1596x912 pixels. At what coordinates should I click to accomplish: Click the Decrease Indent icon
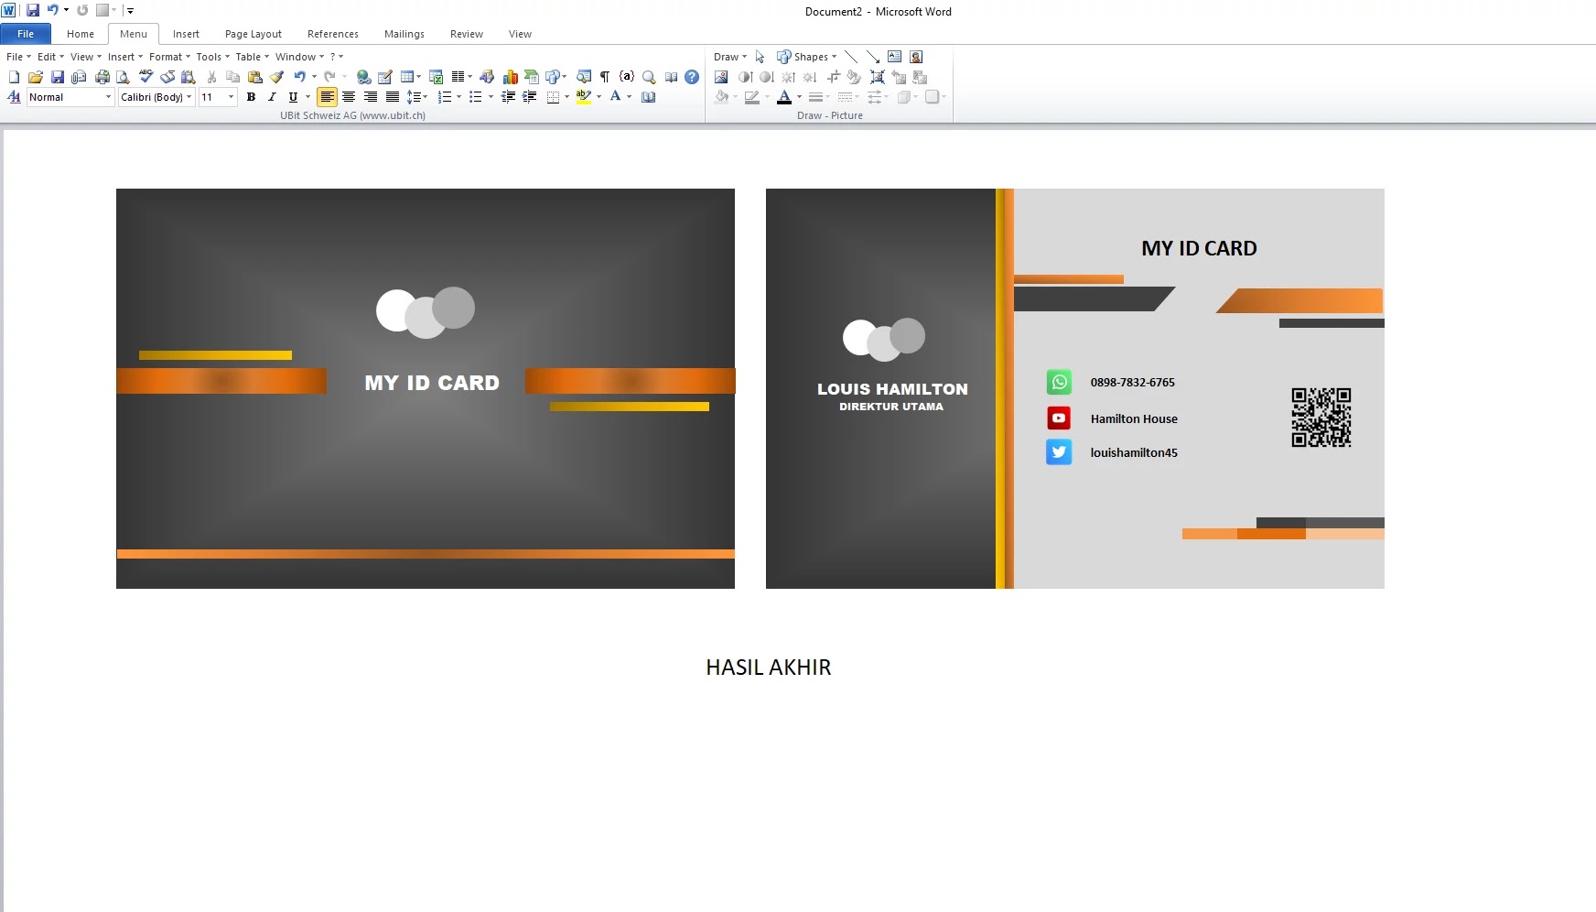508,97
